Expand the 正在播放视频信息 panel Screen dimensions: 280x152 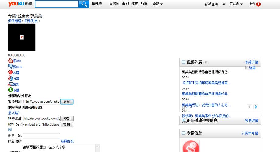(184, 120)
